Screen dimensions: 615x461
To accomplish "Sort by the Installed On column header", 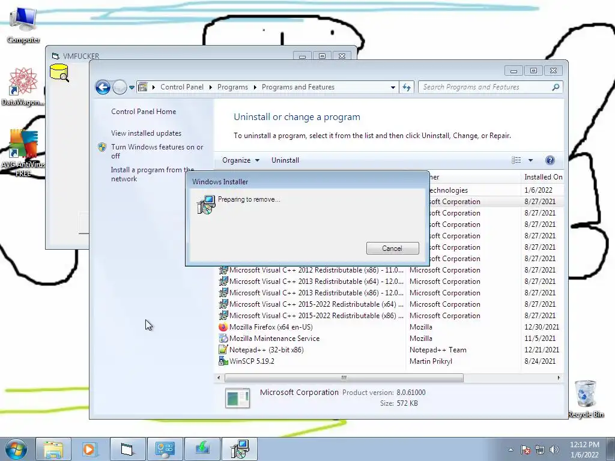I will click(543, 177).
